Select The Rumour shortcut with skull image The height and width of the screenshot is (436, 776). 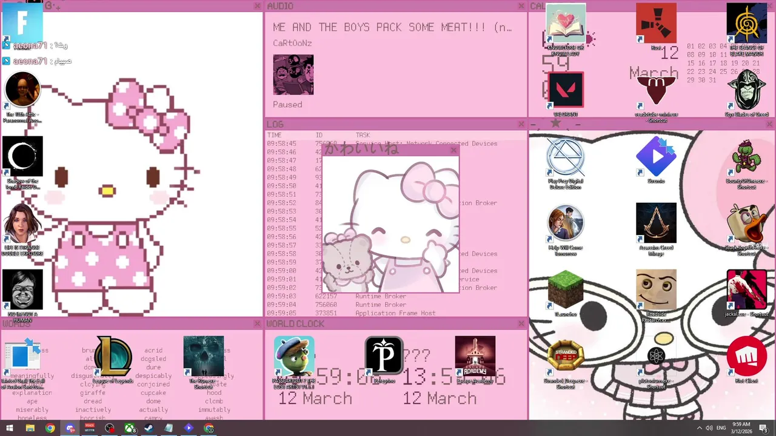click(x=204, y=362)
